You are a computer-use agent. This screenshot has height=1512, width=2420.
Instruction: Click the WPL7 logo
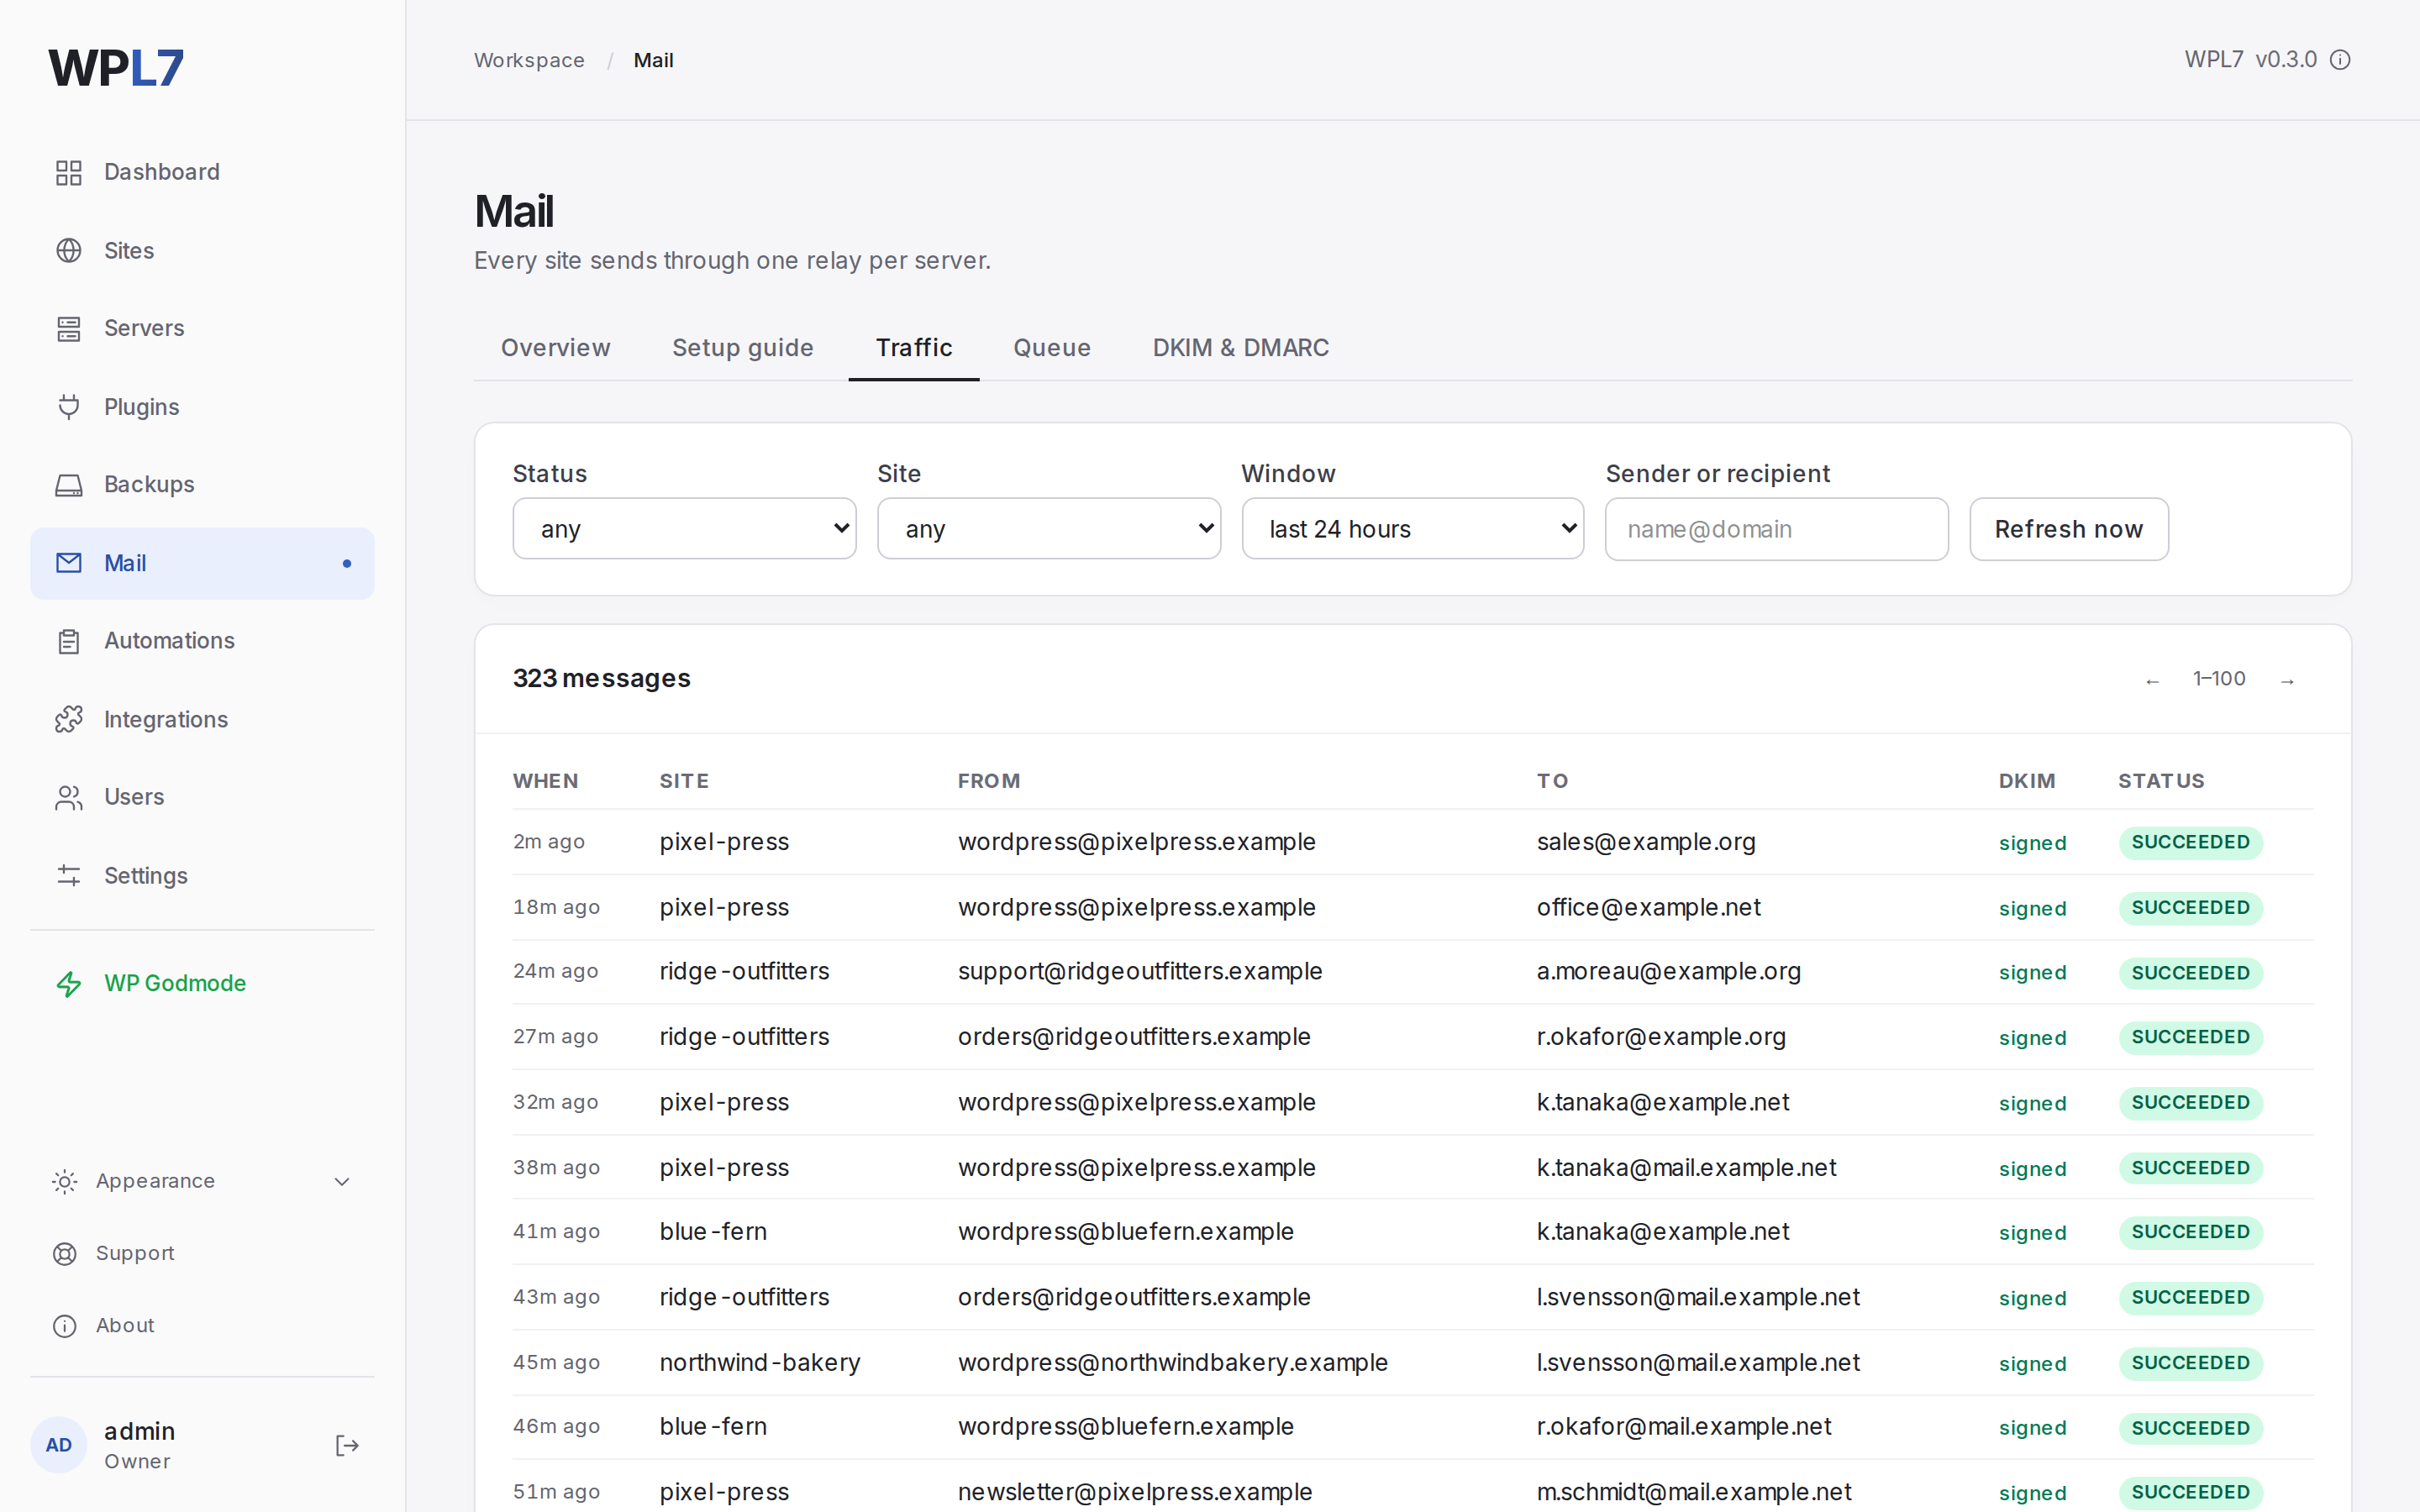click(x=116, y=68)
